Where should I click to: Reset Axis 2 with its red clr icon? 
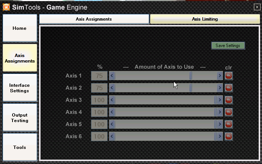228,88
